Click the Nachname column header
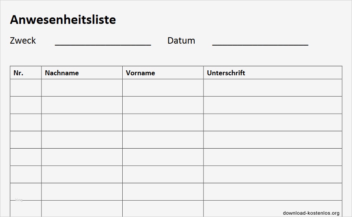The height and width of the screenshot is (217, 352). pos(62,73)
